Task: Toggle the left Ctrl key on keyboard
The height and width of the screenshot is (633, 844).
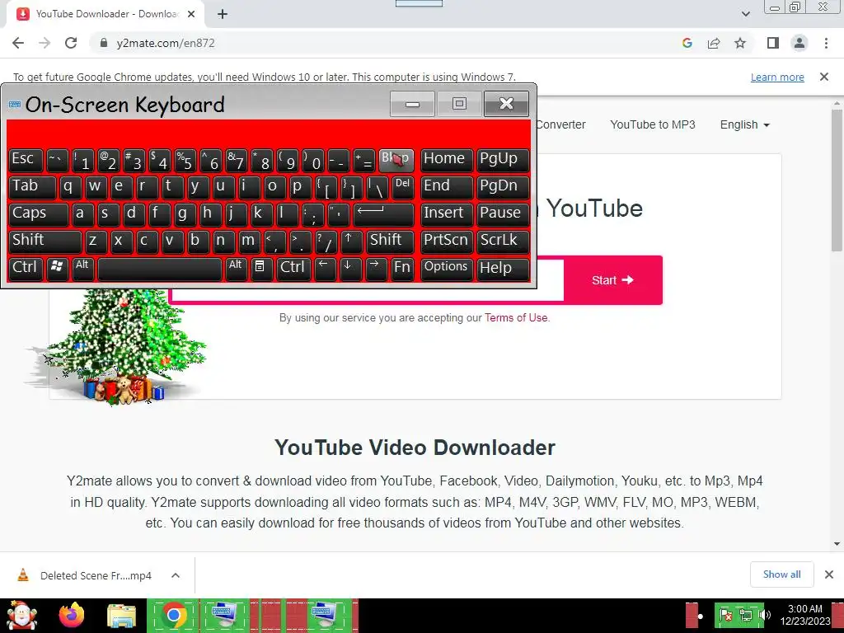Action: click(x=26, y=268)
